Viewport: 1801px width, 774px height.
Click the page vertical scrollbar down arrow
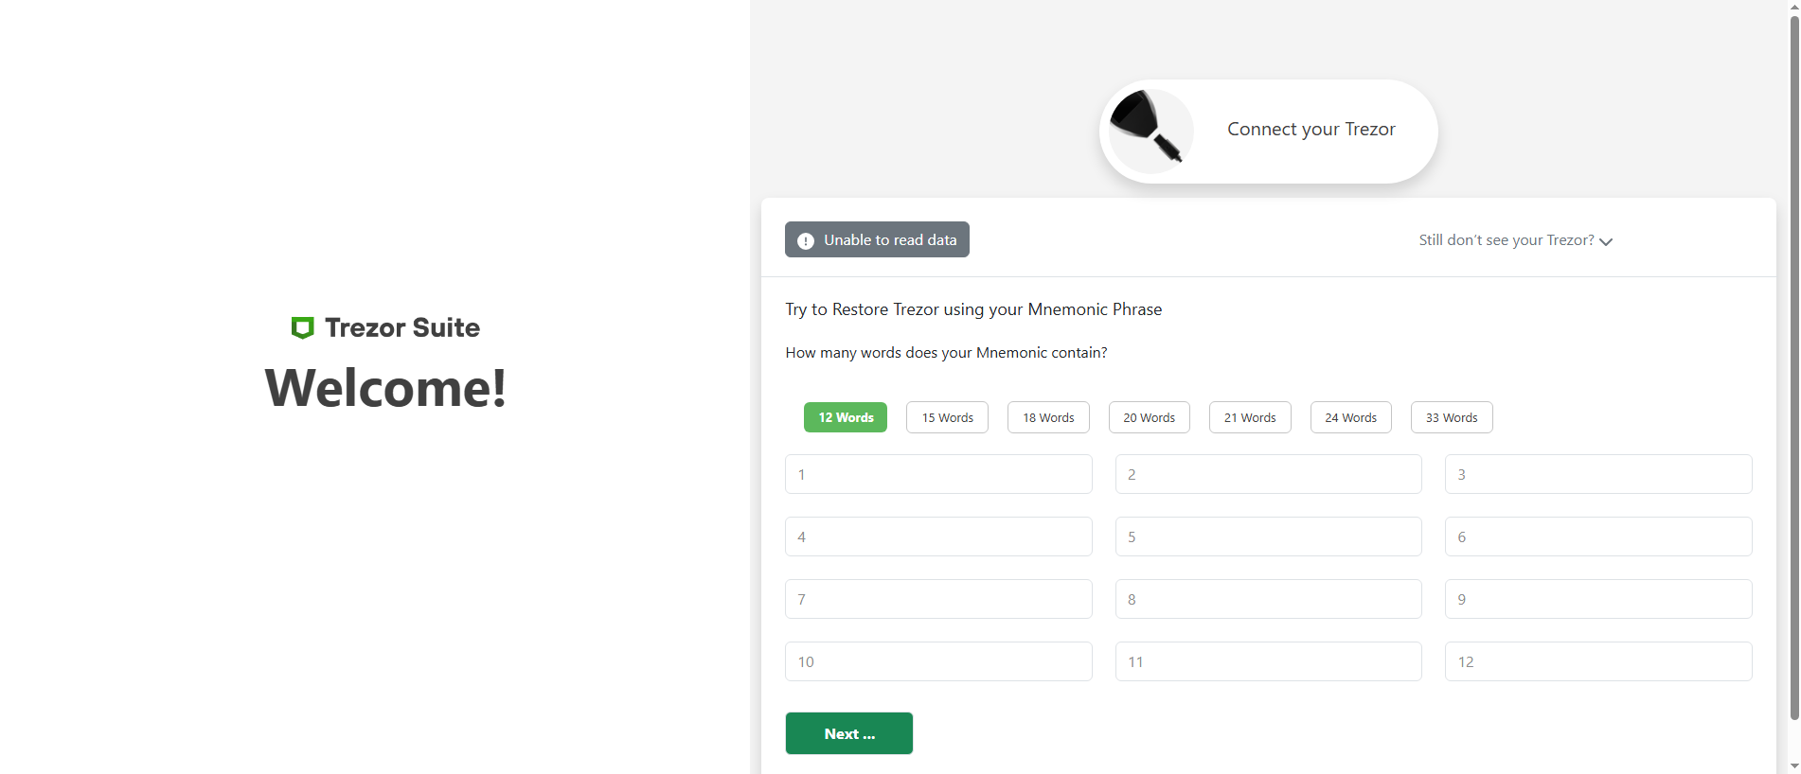click(1794, 765)
